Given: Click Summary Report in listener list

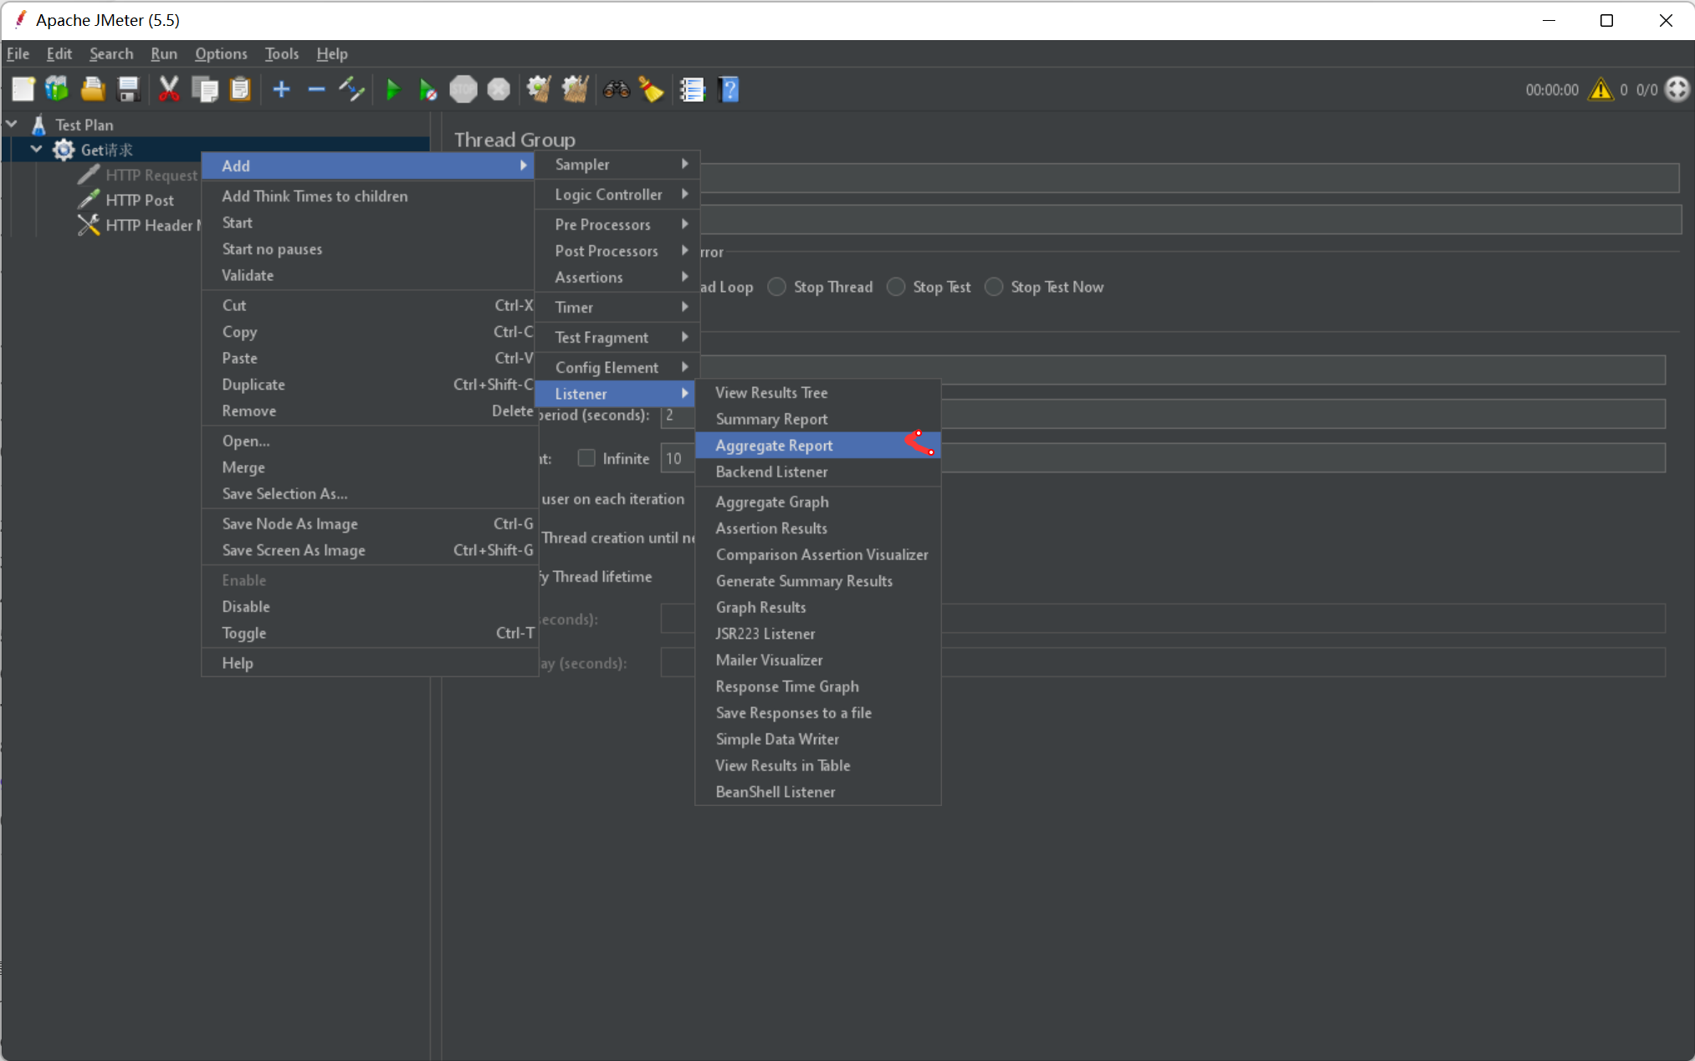Looking at the screenshot, I should (818, 420).
